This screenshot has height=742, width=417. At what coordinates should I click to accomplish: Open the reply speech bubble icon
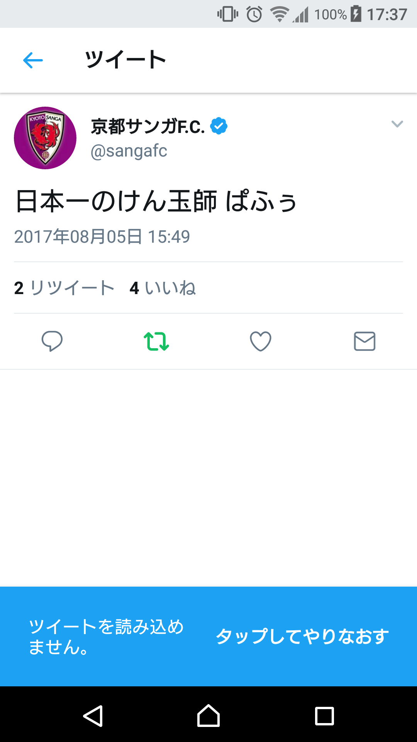(x=52, y=341)
